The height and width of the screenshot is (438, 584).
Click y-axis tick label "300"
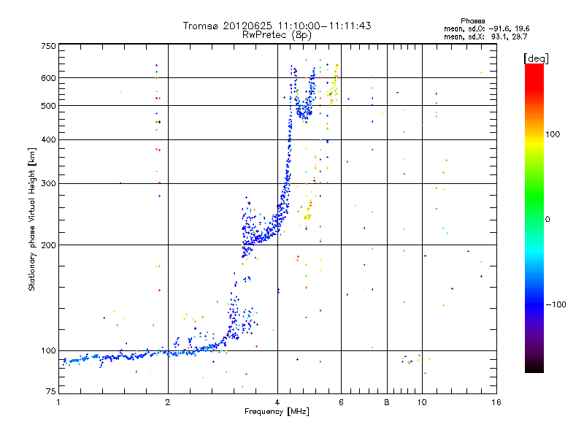48,183
